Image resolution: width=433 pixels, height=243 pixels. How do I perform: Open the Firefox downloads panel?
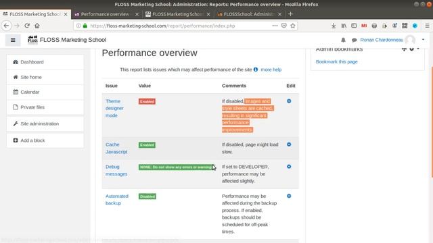click(334, 26)
